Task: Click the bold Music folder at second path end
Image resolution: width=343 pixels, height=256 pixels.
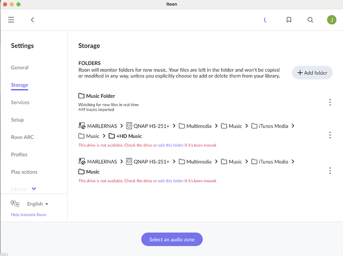Action: 93,172
